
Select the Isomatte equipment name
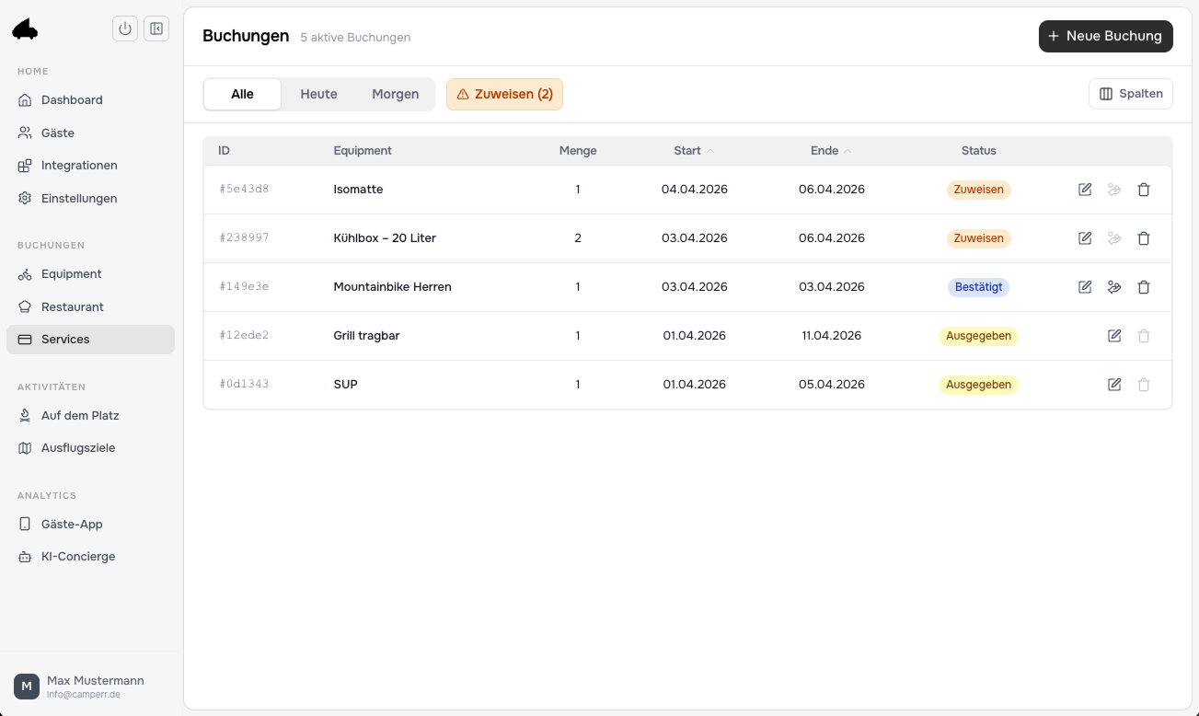tap(358, 190)
